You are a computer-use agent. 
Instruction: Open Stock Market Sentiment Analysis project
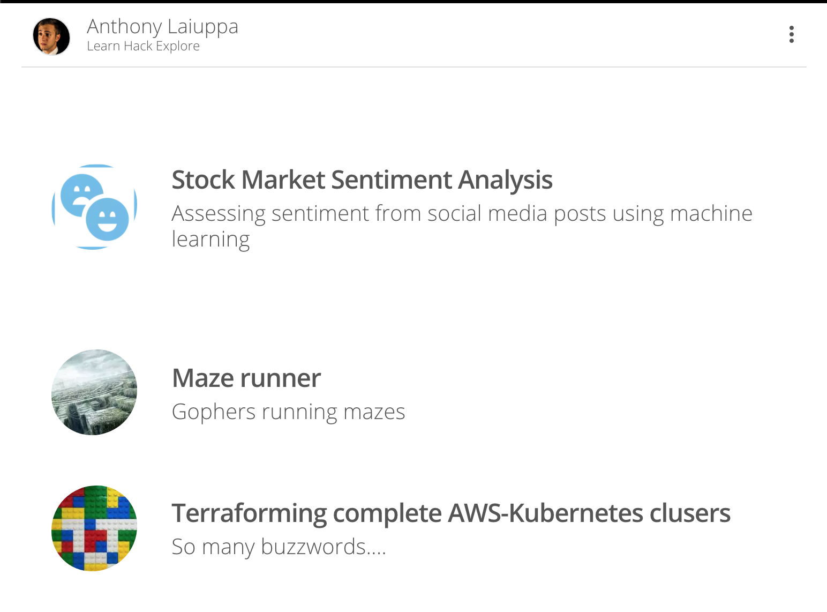pos(362,180)
